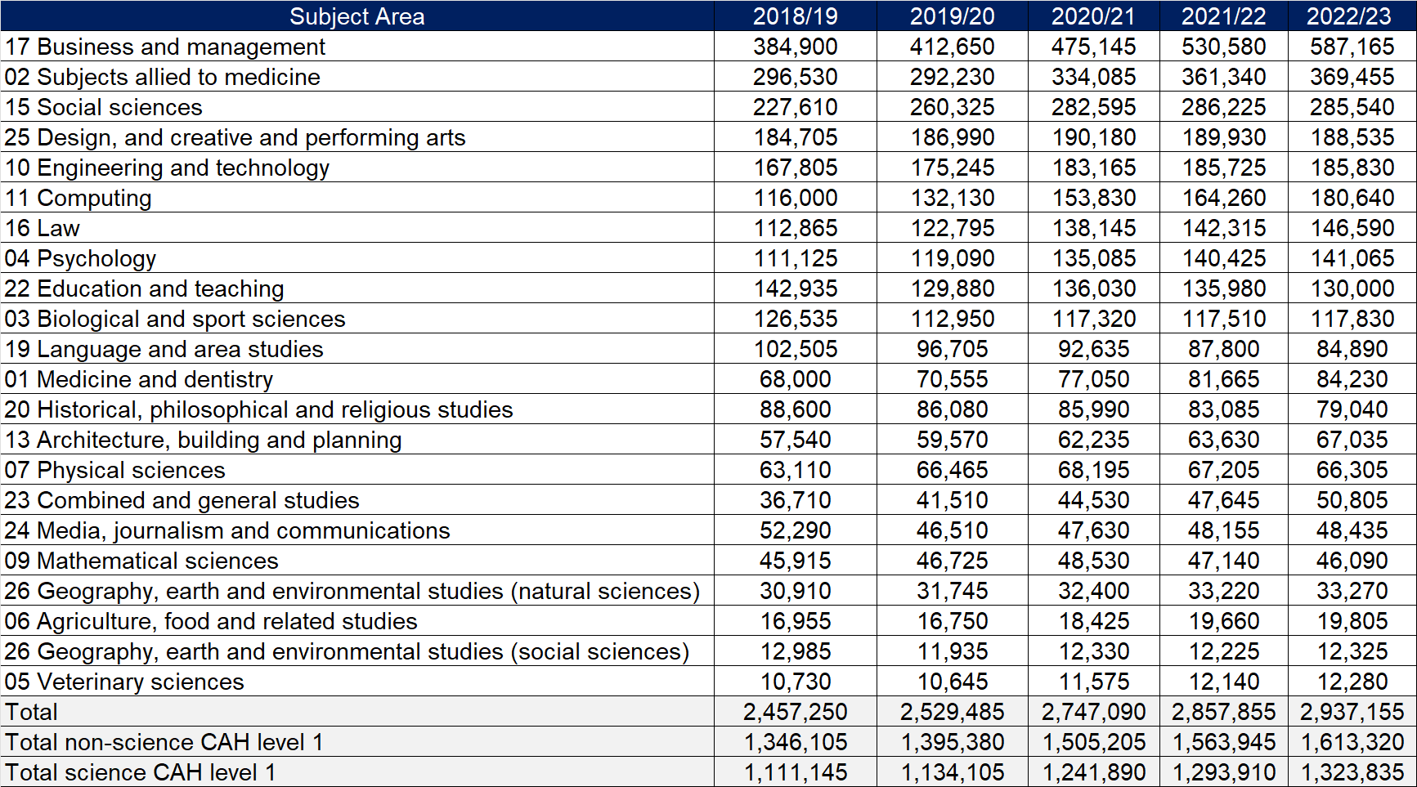Select the 282,595 Social sciences cell
Image resolution: width=1417 pixels, height=787 pixels.
[x=1094, y=107]
